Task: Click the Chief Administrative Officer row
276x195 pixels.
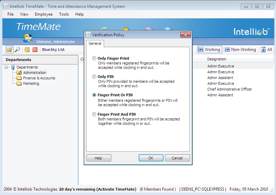Action: (x=230, y=89)
